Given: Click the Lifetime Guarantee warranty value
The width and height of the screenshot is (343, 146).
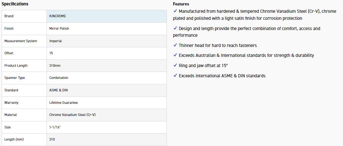Looking at the screenshot, I should coord(64,103).
